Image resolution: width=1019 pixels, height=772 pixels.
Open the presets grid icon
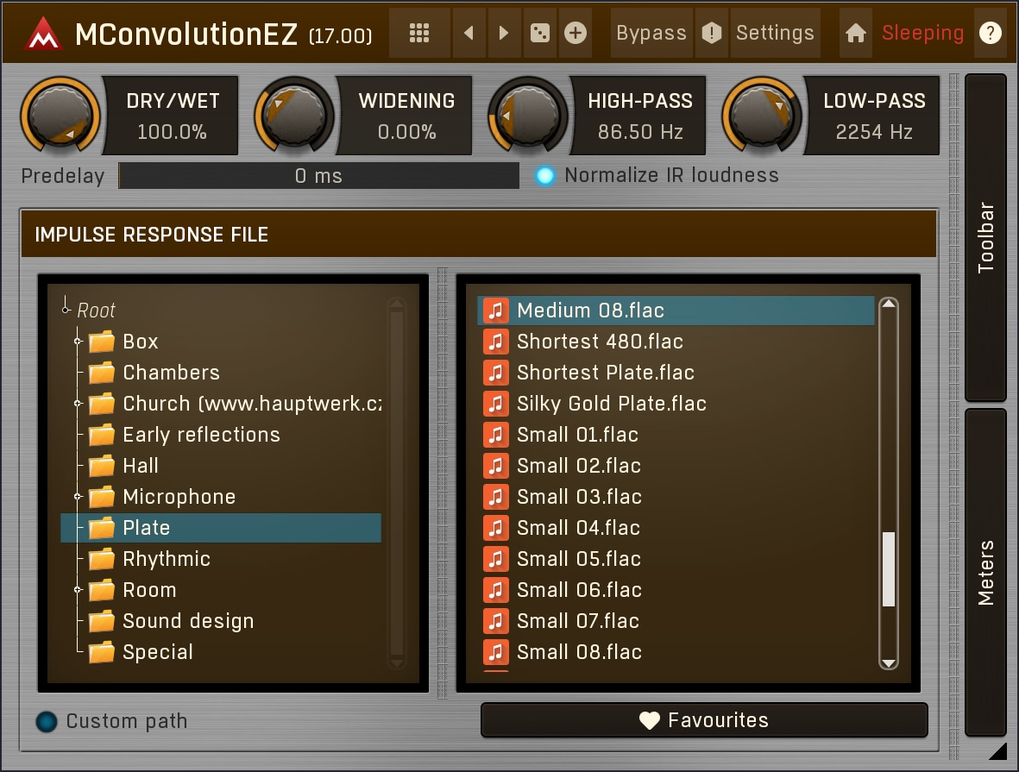click(419, 34)
